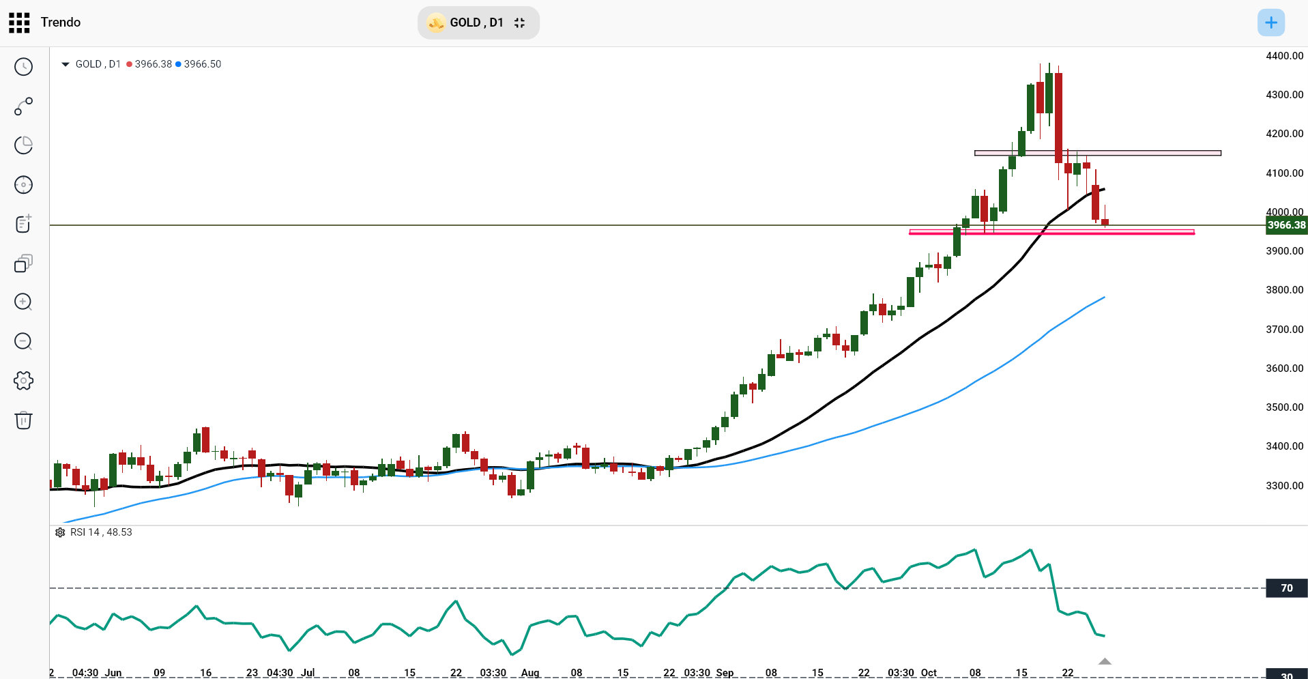Open chart settings via the gear icon

[23, 381]
